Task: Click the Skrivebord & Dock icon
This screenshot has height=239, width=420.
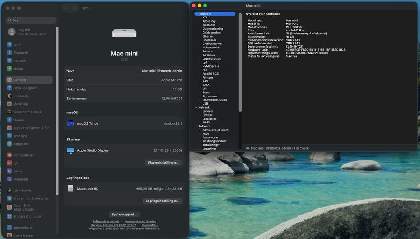Action: 9,112
